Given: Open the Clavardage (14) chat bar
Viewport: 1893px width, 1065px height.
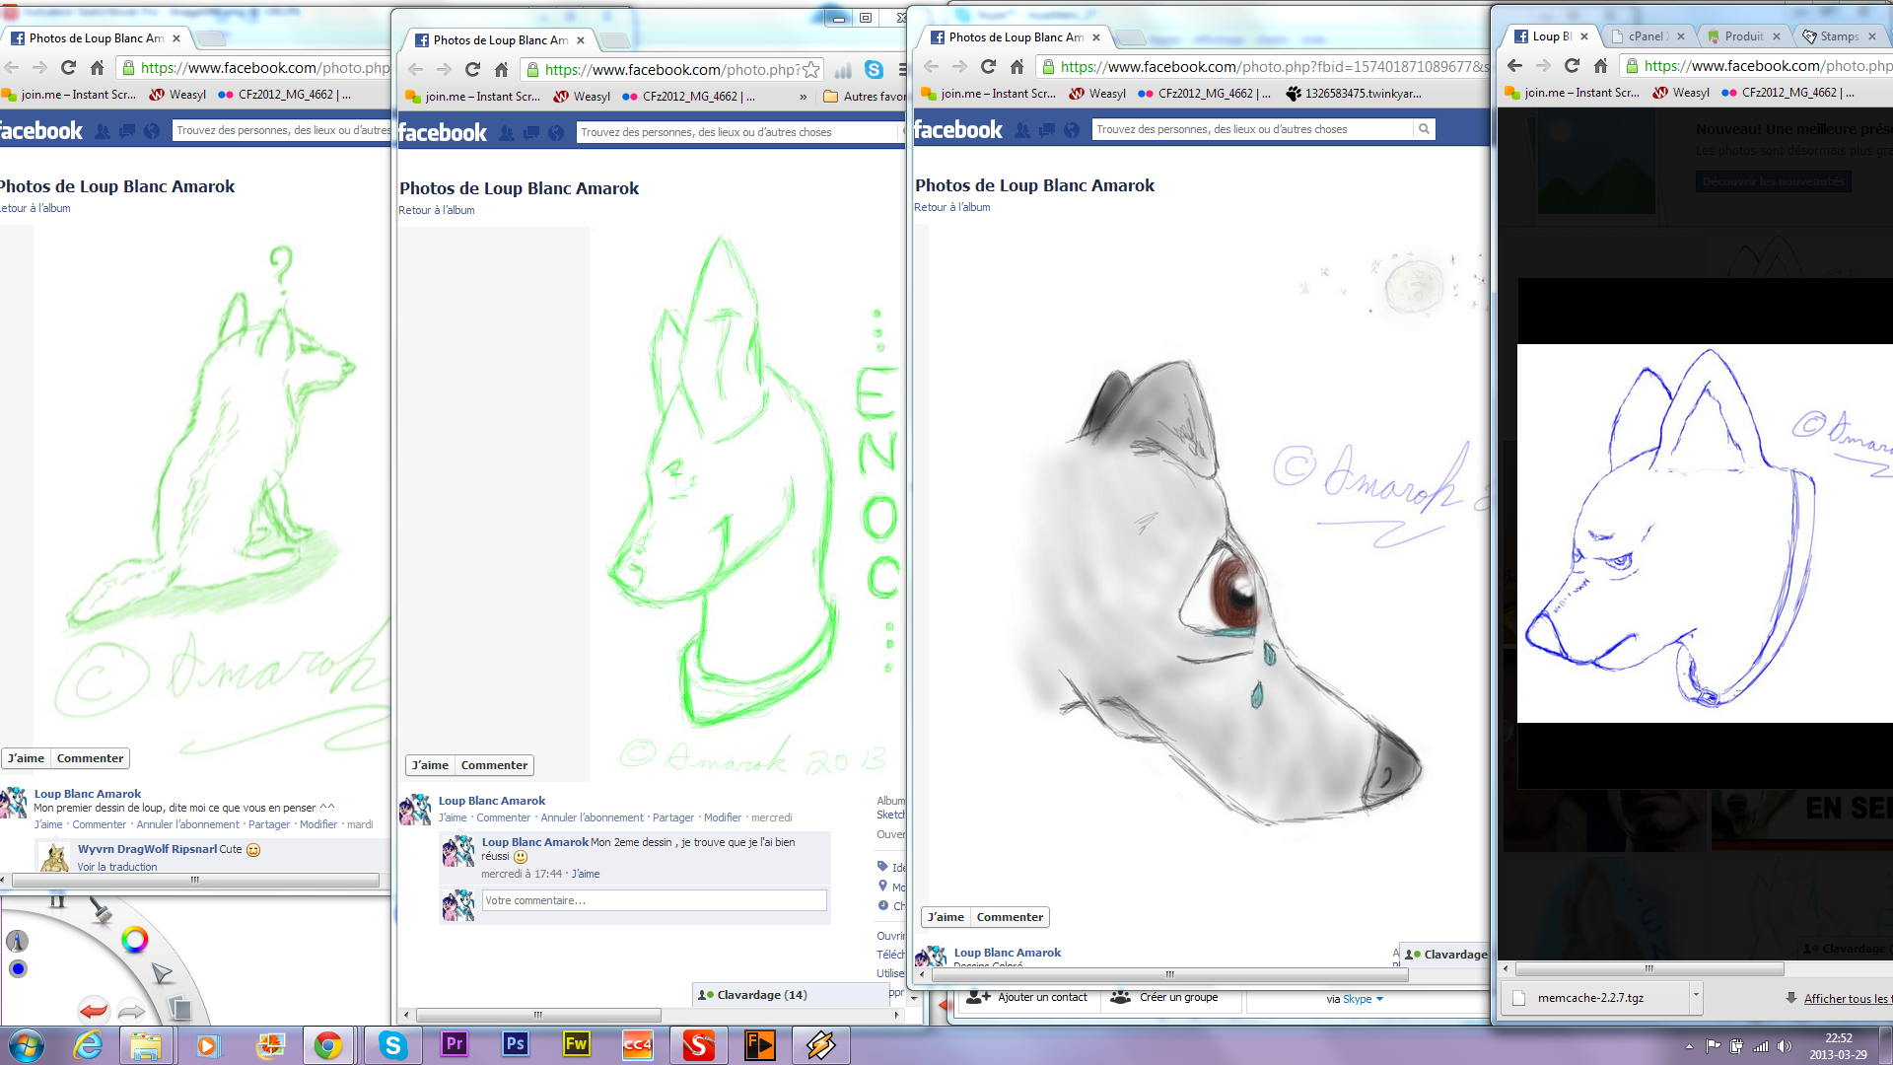Looking at the screenshot, I should pyautogui.click(x=761, y=995).
